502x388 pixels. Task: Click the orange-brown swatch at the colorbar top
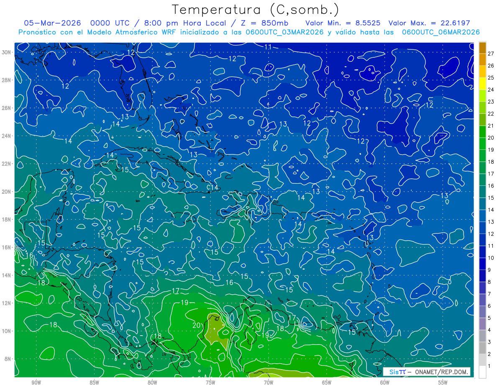[482, 48]
